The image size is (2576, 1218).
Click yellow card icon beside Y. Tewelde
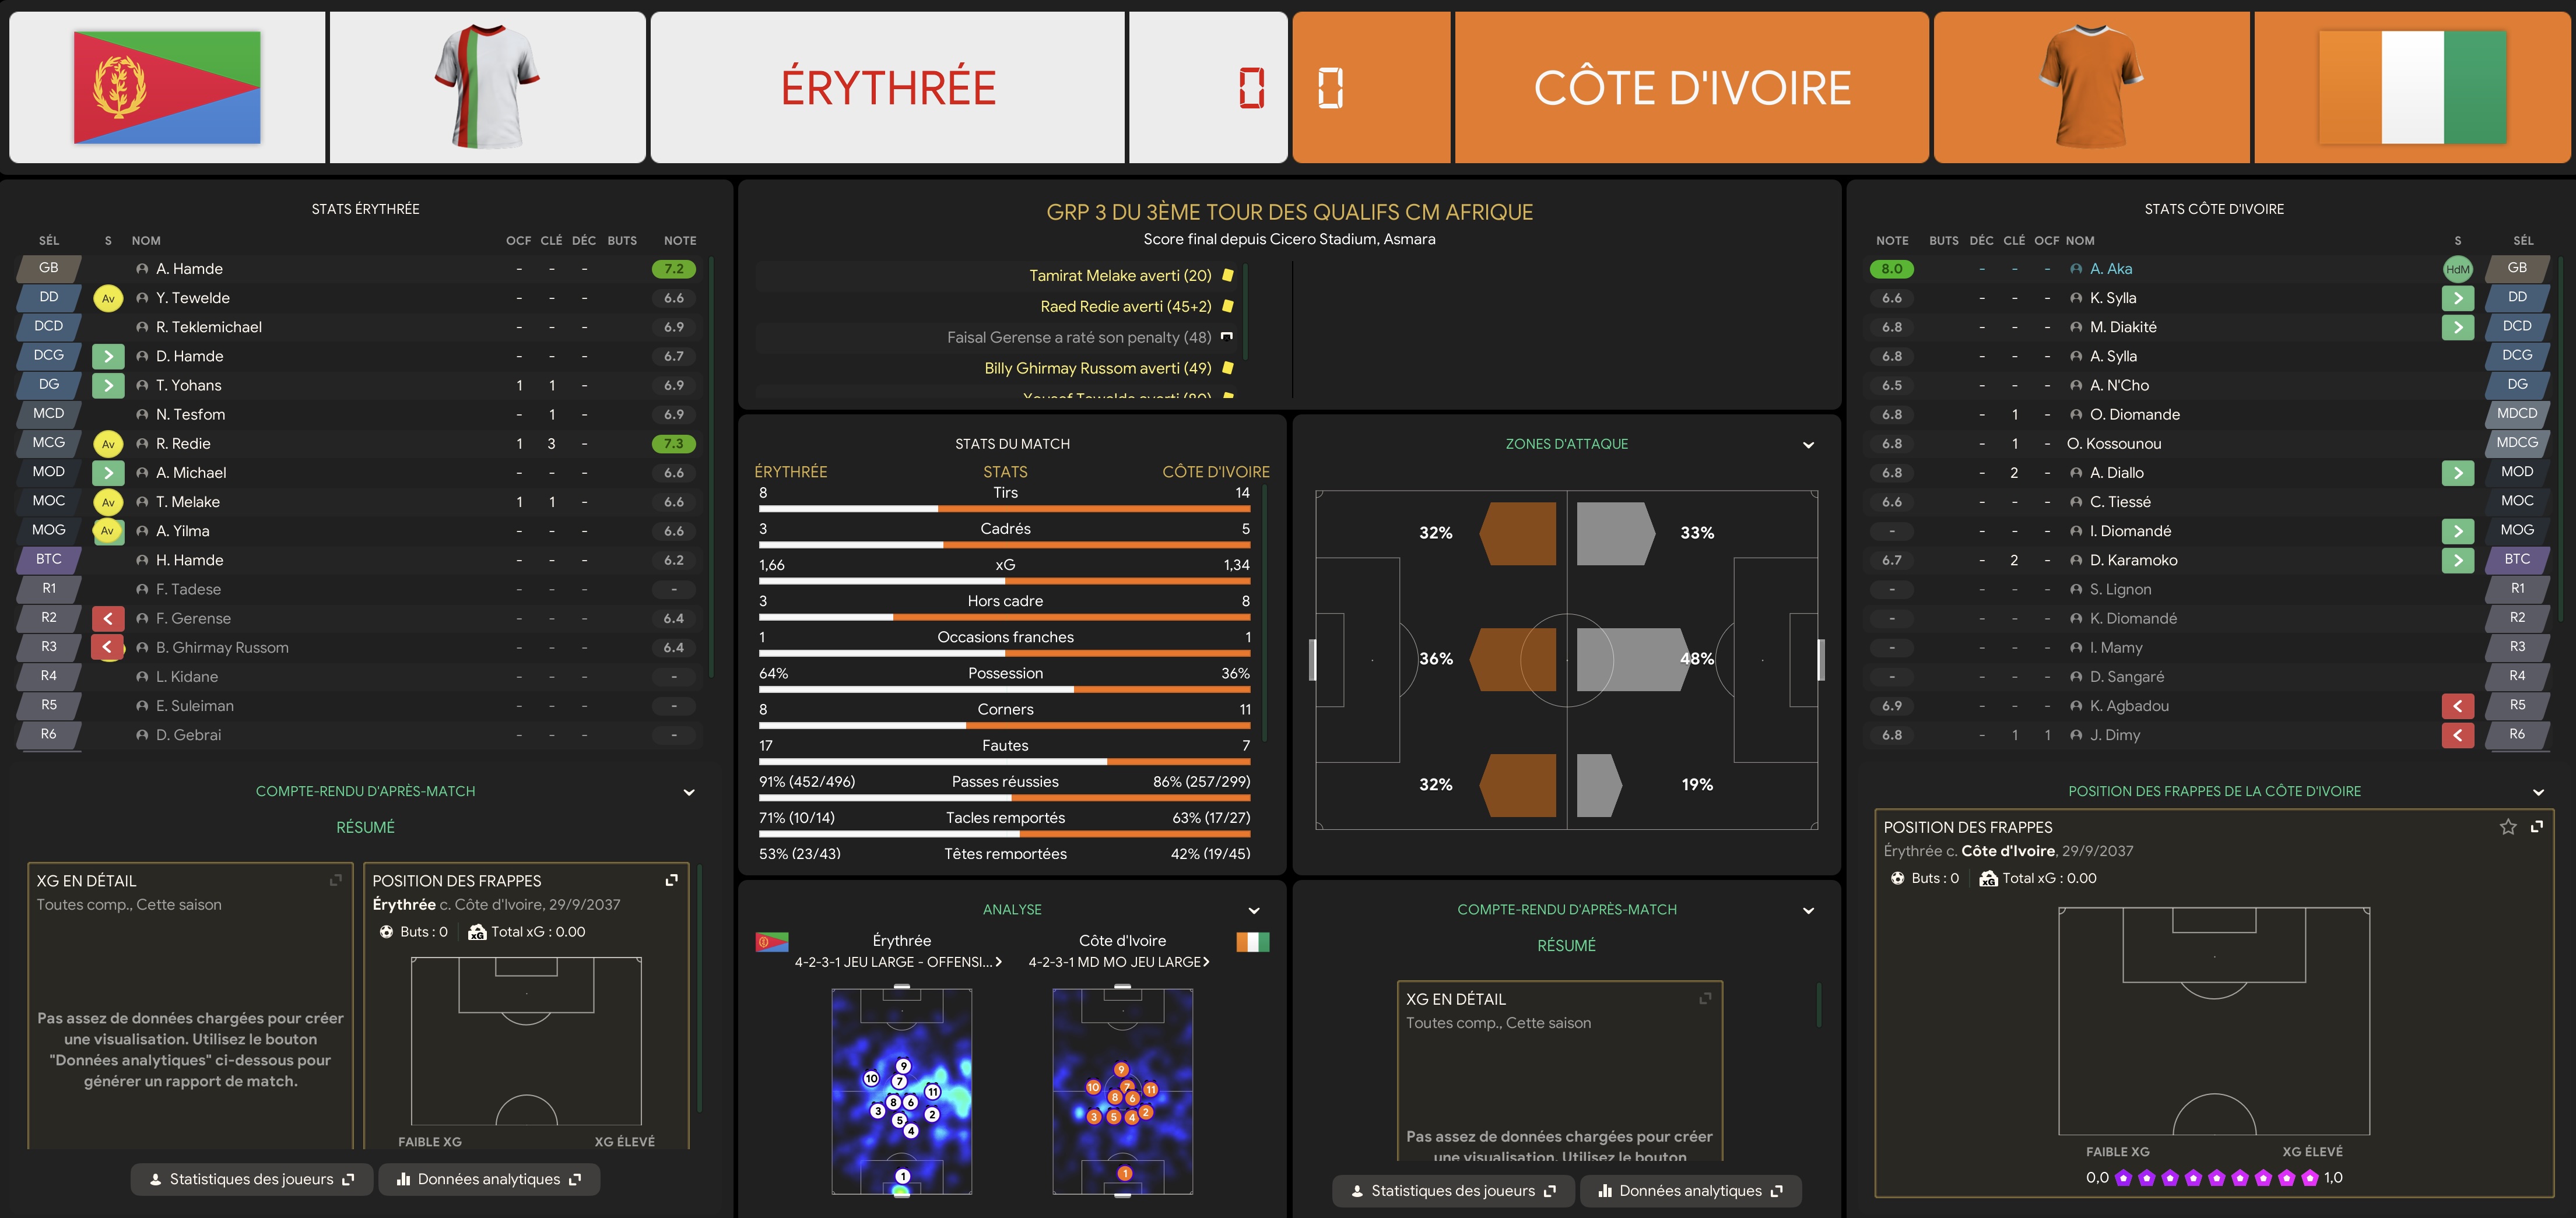108,298
